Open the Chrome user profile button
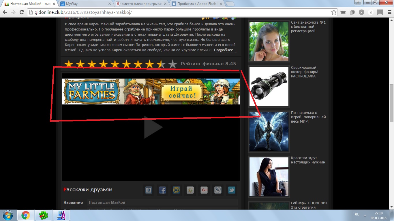The image size is (394, 221). click(x=358, y=2)
